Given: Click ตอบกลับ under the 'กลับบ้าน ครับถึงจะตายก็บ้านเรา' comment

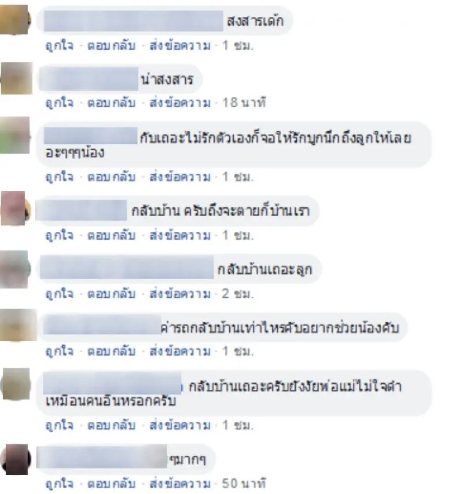Looking at the screenshot, I should point(112,236).
